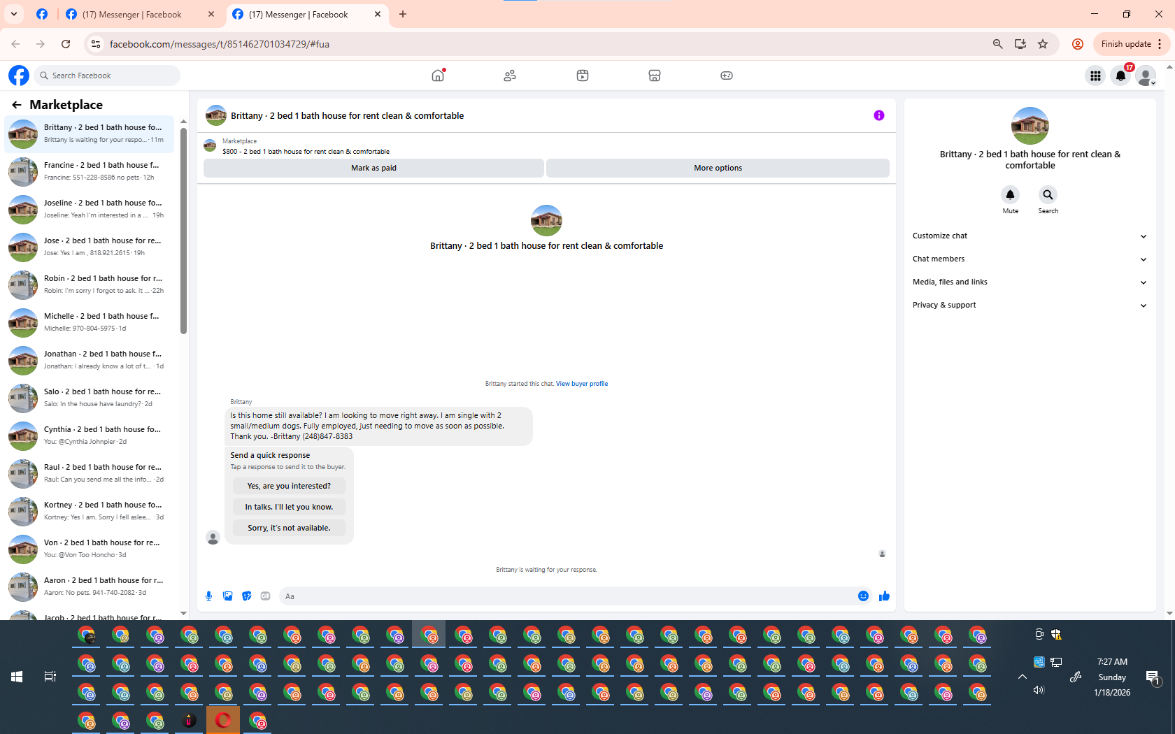Viewport: 1175px width, 734px height.
Task: Go back using the Marketplace back arrow
Action: pyautogui.click(x=17, y=105)
